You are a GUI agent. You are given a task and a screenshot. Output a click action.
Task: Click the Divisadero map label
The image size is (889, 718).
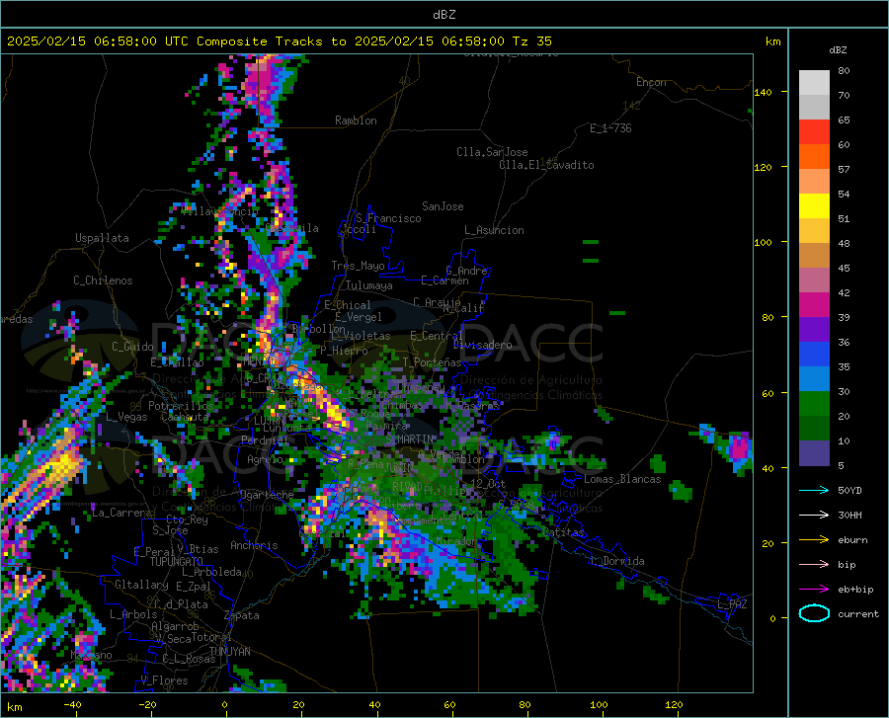pyautogui.click(x=482, y=345)
